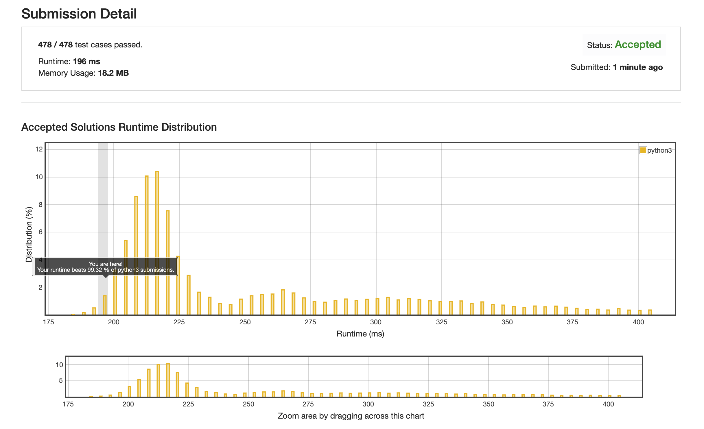The height and width of the screenshot is (429, 704).
Task: Click the '478 / 478 test cases passed' text
Action: 90,45
